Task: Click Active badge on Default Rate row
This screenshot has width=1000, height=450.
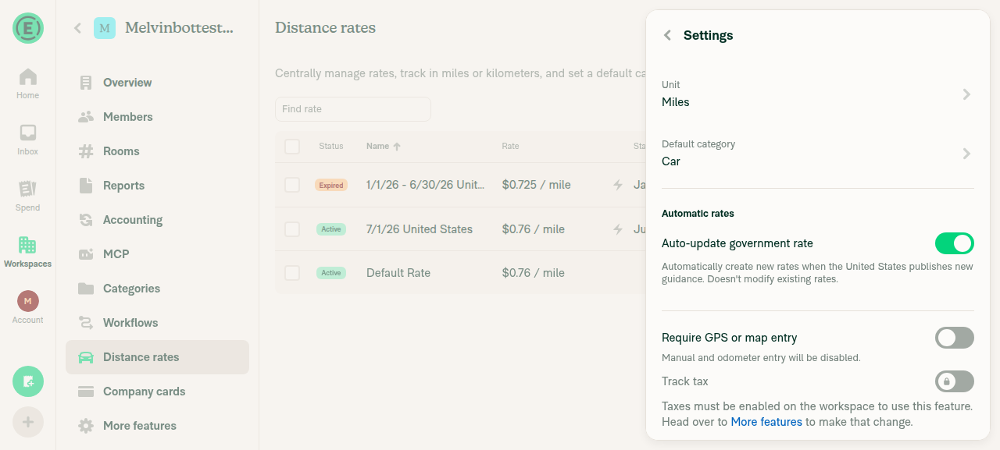Action: click(x=331, y=273)
